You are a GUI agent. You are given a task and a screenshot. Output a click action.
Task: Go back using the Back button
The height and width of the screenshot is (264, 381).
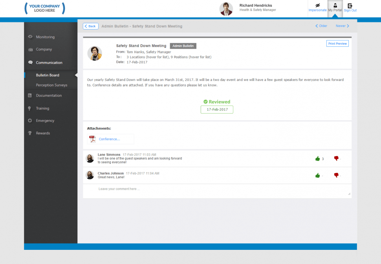91,26
